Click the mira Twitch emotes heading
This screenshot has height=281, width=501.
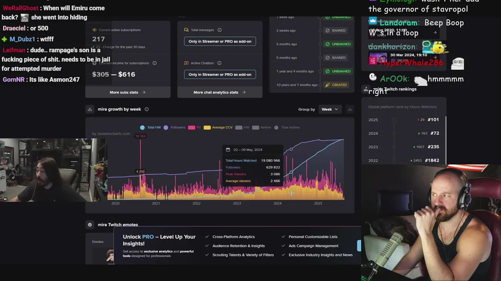(x=118, y=225)
